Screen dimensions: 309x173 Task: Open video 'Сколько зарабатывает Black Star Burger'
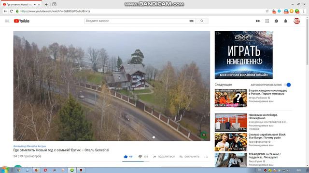(267, 136)
